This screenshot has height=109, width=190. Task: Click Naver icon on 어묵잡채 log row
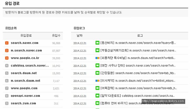[97, 88]
